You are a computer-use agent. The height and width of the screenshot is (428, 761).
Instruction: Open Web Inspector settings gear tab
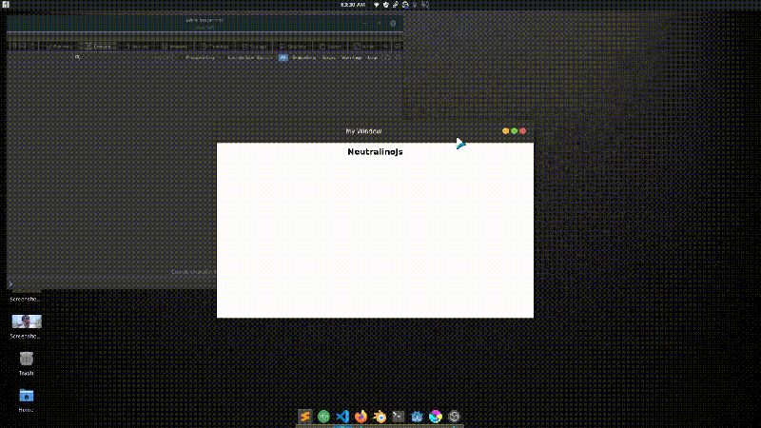398,47
